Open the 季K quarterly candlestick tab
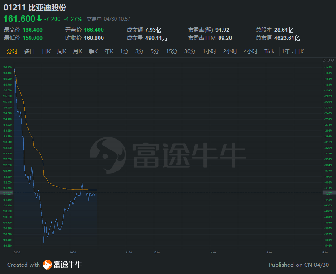The image size is (336, 274). (x=93, y=51)
